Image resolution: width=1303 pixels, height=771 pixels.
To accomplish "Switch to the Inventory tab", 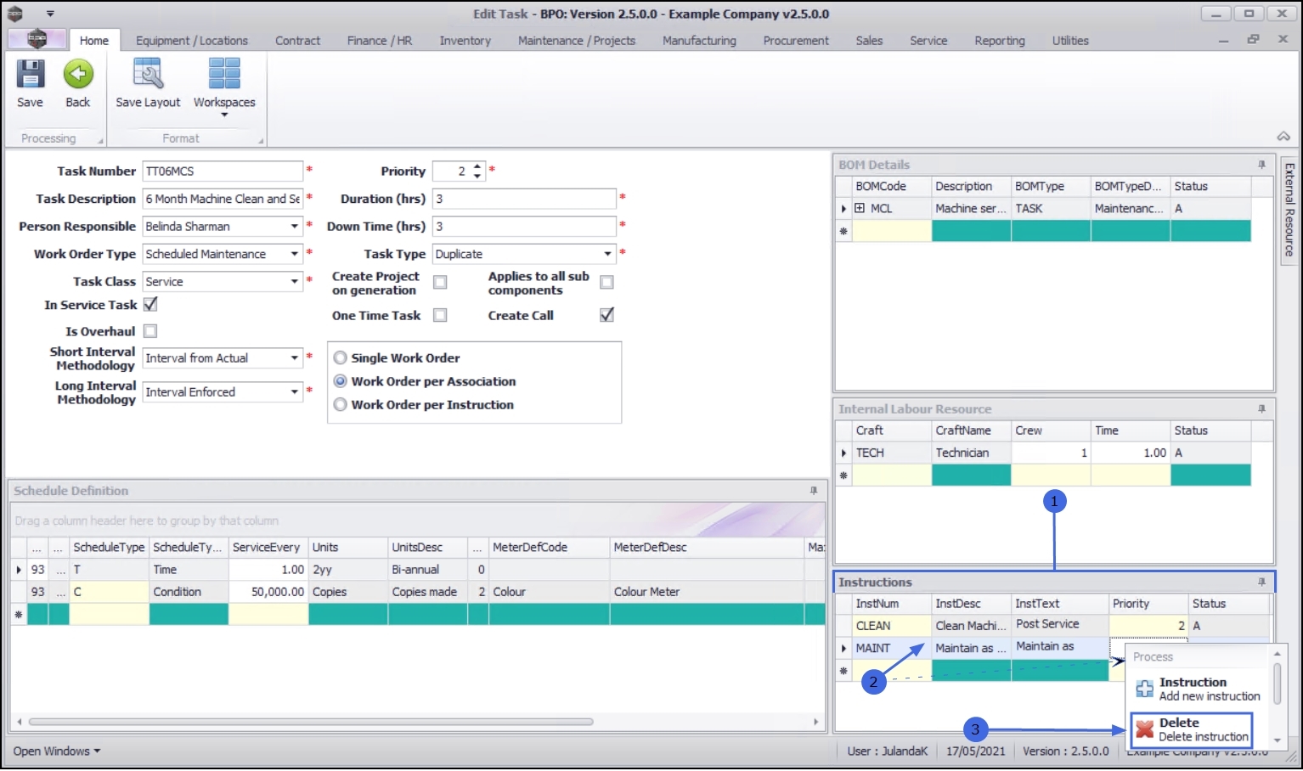I will (465, 41).
